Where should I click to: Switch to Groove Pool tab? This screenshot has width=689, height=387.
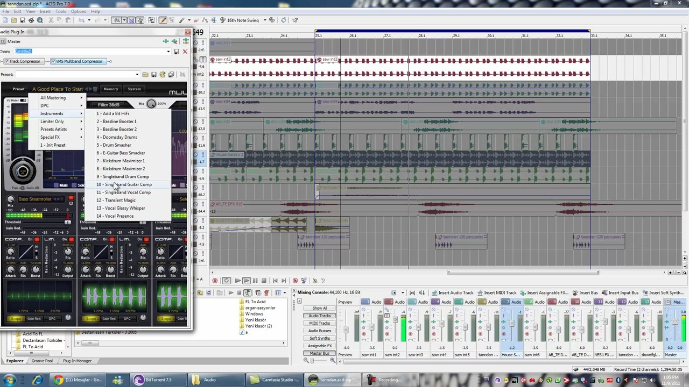[x=42, y=361]
